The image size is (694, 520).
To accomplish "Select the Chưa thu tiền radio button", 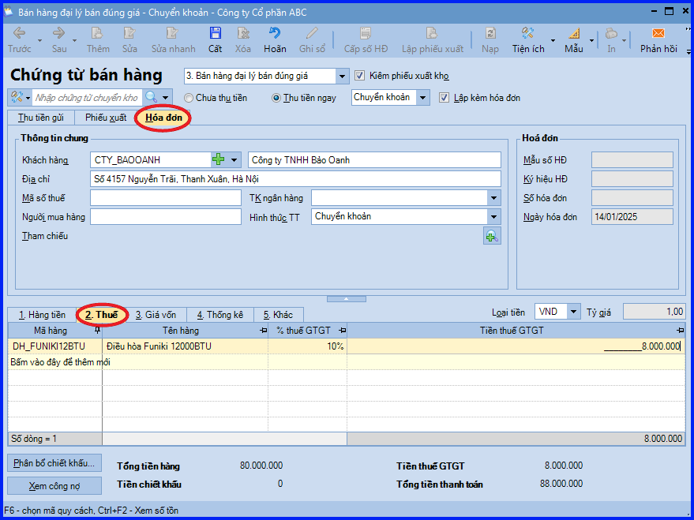I will [x=189, y=98].
